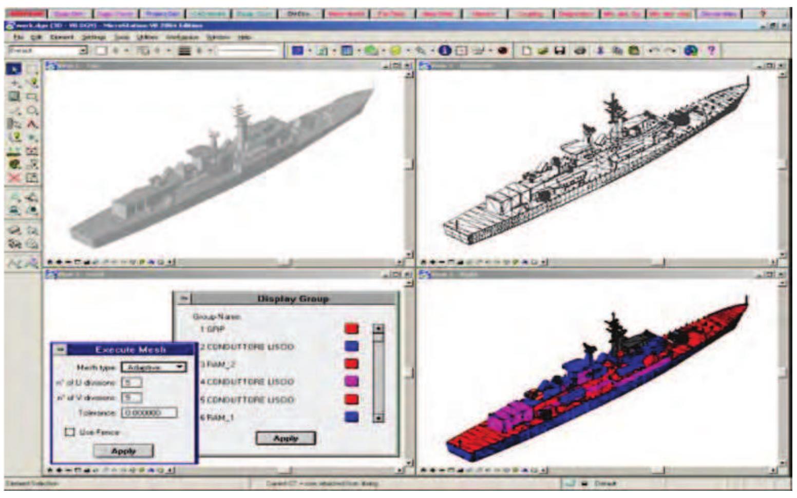Click Apply in the Display Group dialog
This screenshot has width=797, height=498.
tap(286, 438)
